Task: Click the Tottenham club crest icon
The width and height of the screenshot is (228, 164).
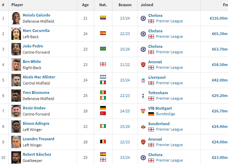Action: click(x=143, y=96)
